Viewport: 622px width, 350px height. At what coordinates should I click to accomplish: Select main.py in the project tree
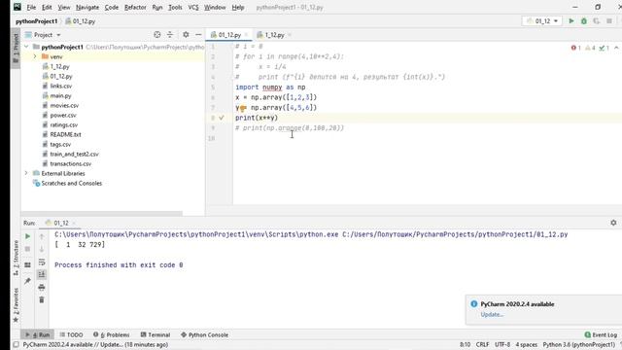tap(60, 95)
